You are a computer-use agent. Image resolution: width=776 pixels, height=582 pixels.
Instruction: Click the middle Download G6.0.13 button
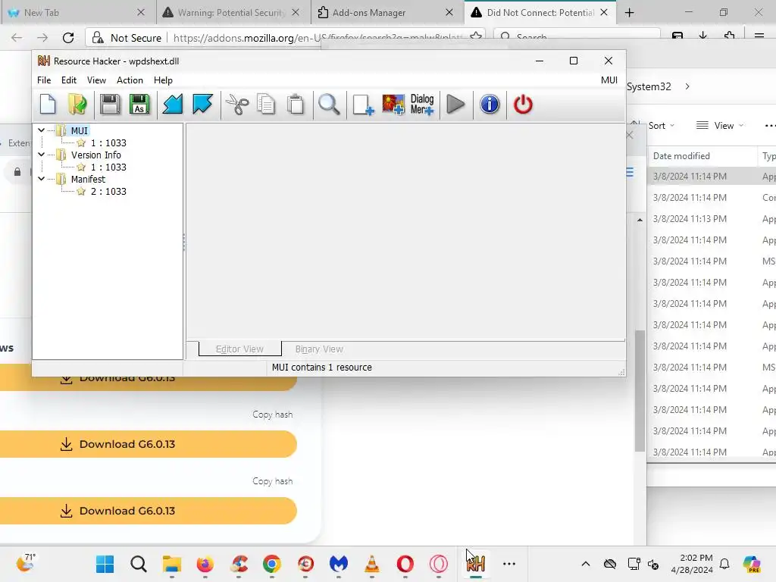[x=148, y=444]
